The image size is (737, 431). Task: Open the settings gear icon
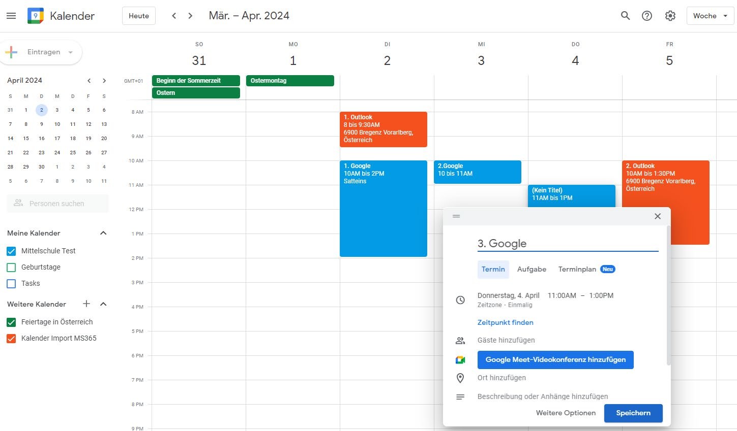coord(670,16)
